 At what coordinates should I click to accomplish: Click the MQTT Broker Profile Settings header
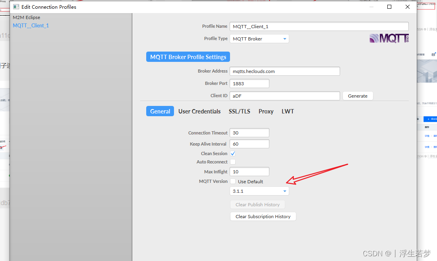coord(188,57)
